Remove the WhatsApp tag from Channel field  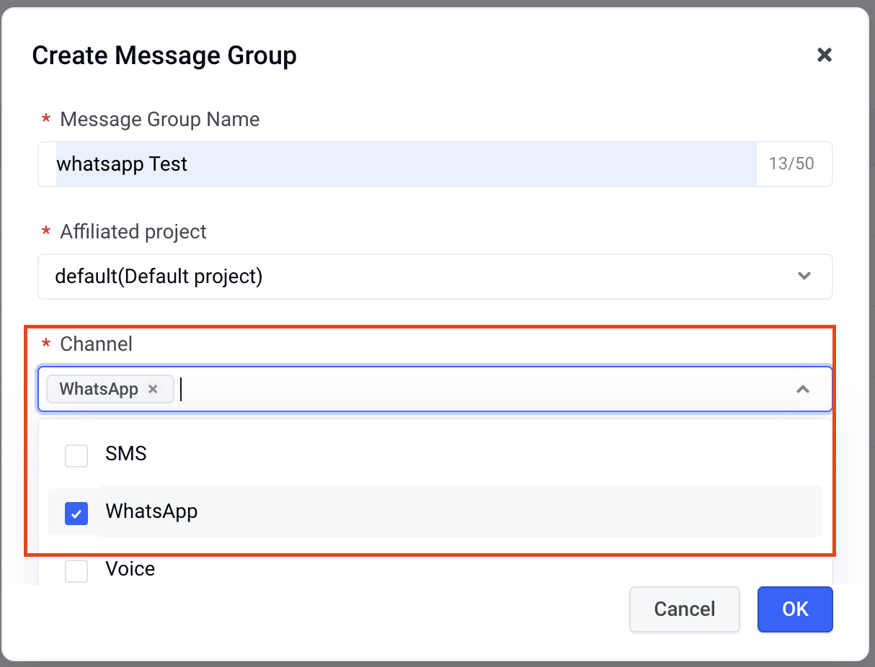[153, 389]
